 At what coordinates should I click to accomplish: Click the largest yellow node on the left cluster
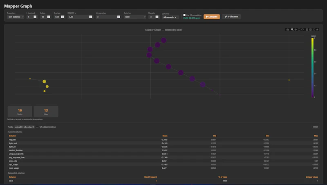click(x=44, y=81)
